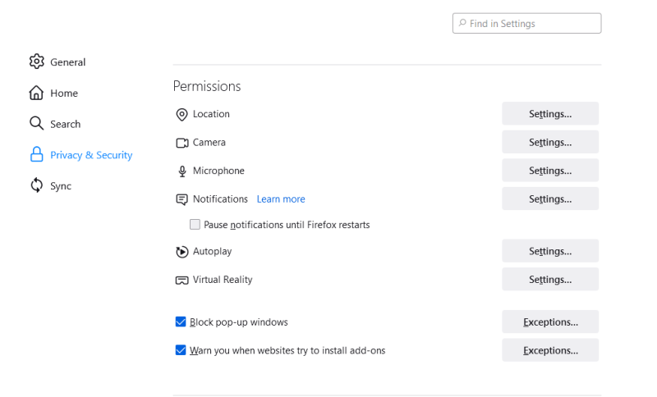Click the General gear icon in sidebar

coord(36,62)
